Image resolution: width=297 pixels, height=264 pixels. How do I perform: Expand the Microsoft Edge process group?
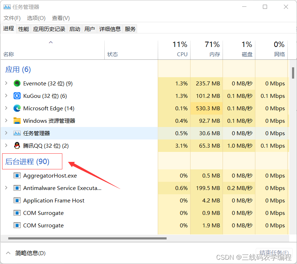tap(6, 108)
